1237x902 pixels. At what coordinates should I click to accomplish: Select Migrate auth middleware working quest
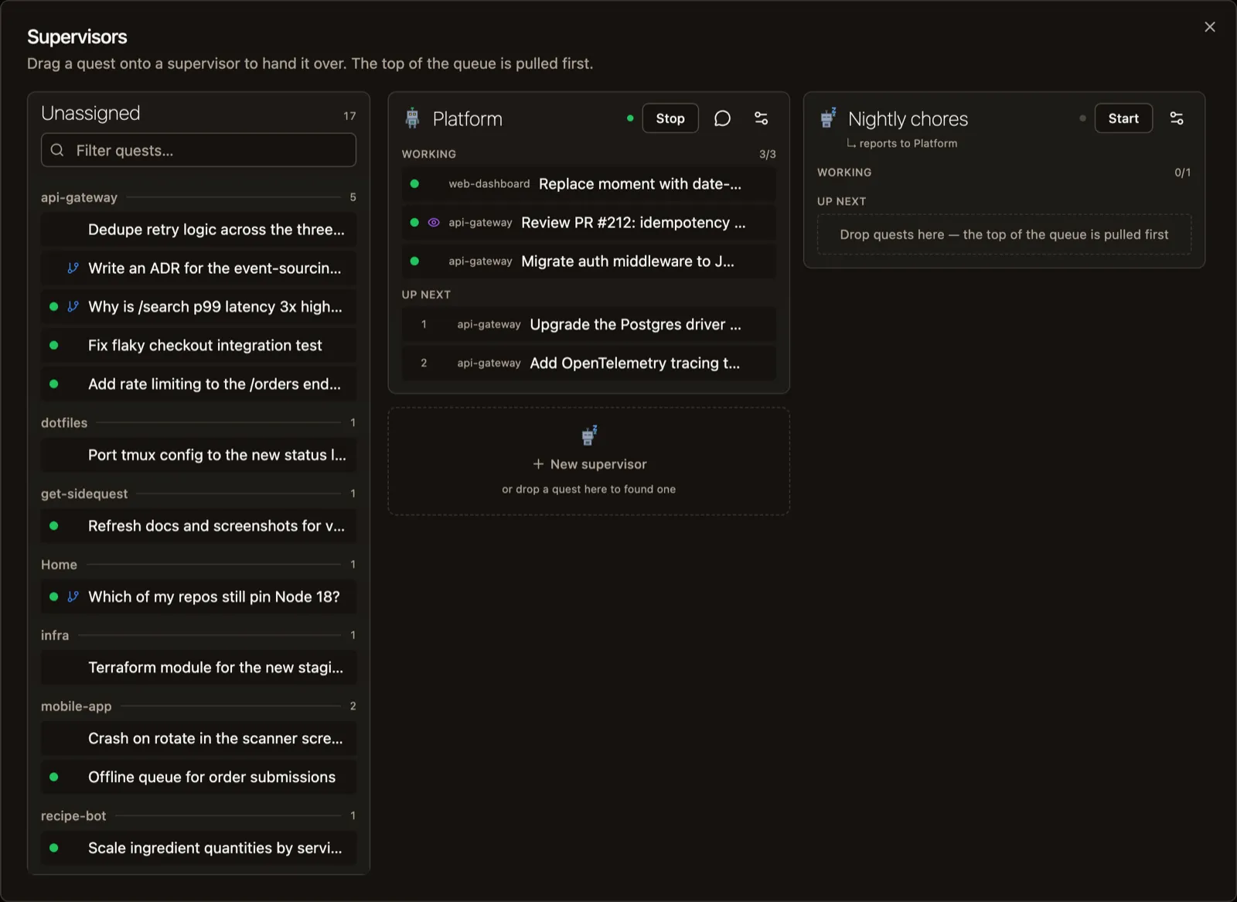589,261
